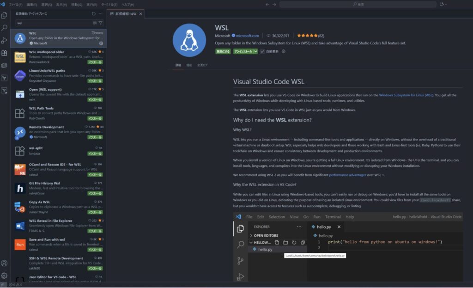Open the ターミナル menu
The image size is (473, 288).
point(108,4)
